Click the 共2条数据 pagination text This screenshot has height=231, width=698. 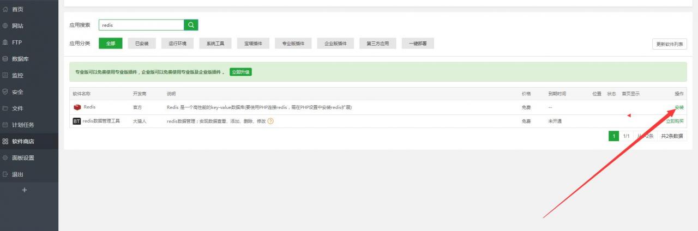coord(672,136)
